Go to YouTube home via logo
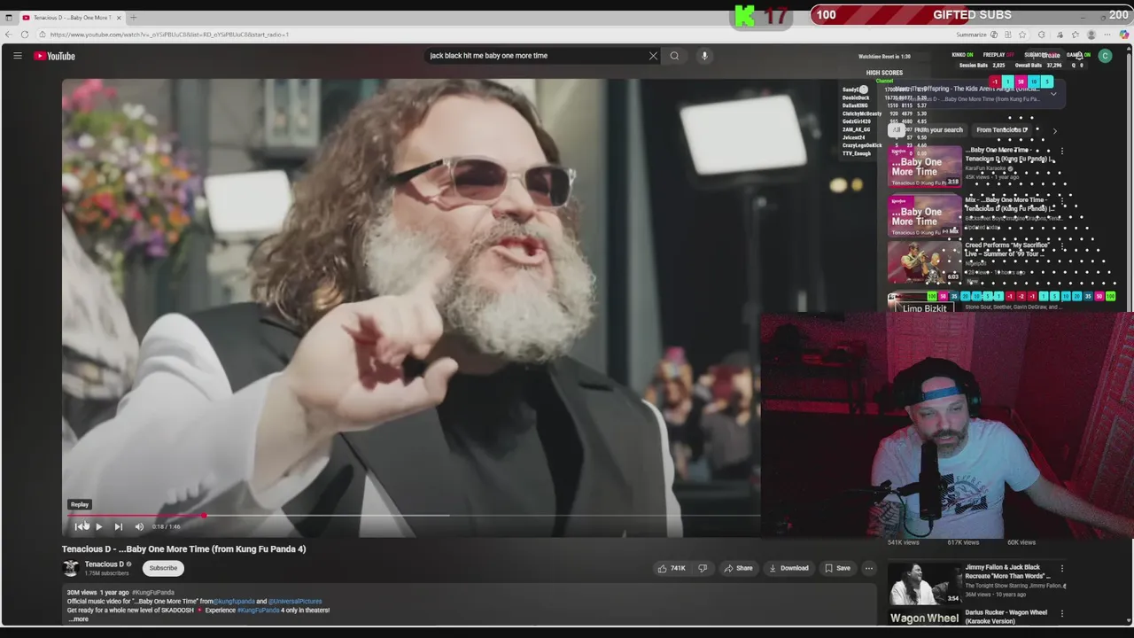 click(x=54, y=56)
